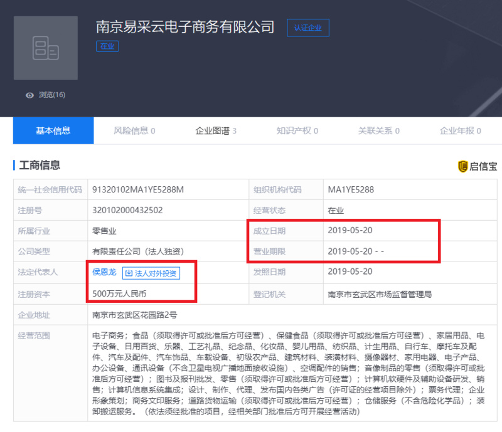Image resolution: width=502 pixels, height=432 pixels.
Task: Open the 企业图谱 tab
Action: coord(216,131)
